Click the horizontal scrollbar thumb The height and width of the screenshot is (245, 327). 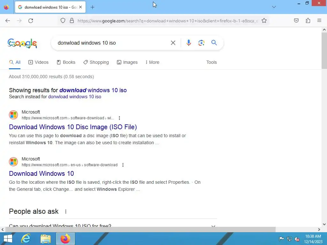(x=141, y=229)
